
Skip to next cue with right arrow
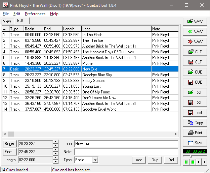click(204, 162)
